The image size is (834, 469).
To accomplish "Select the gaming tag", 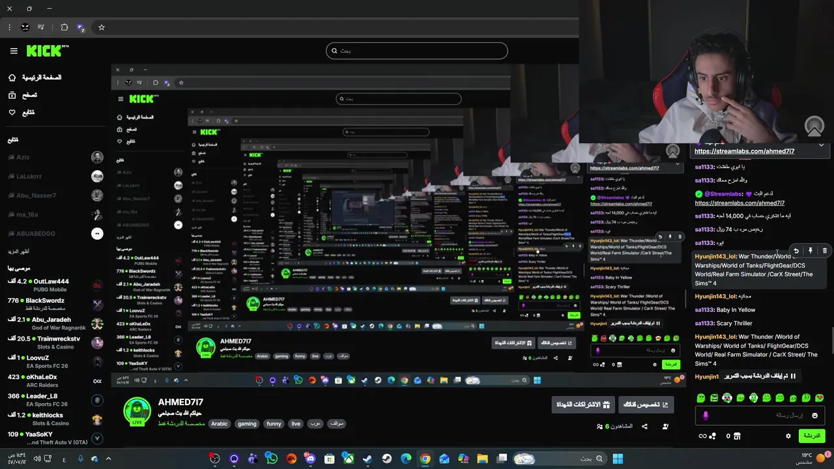I will click(247, 423).
